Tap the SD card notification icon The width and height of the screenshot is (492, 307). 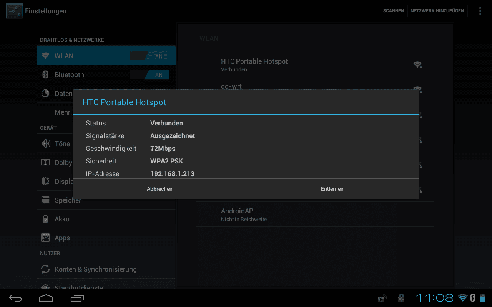tap(401, 299)
